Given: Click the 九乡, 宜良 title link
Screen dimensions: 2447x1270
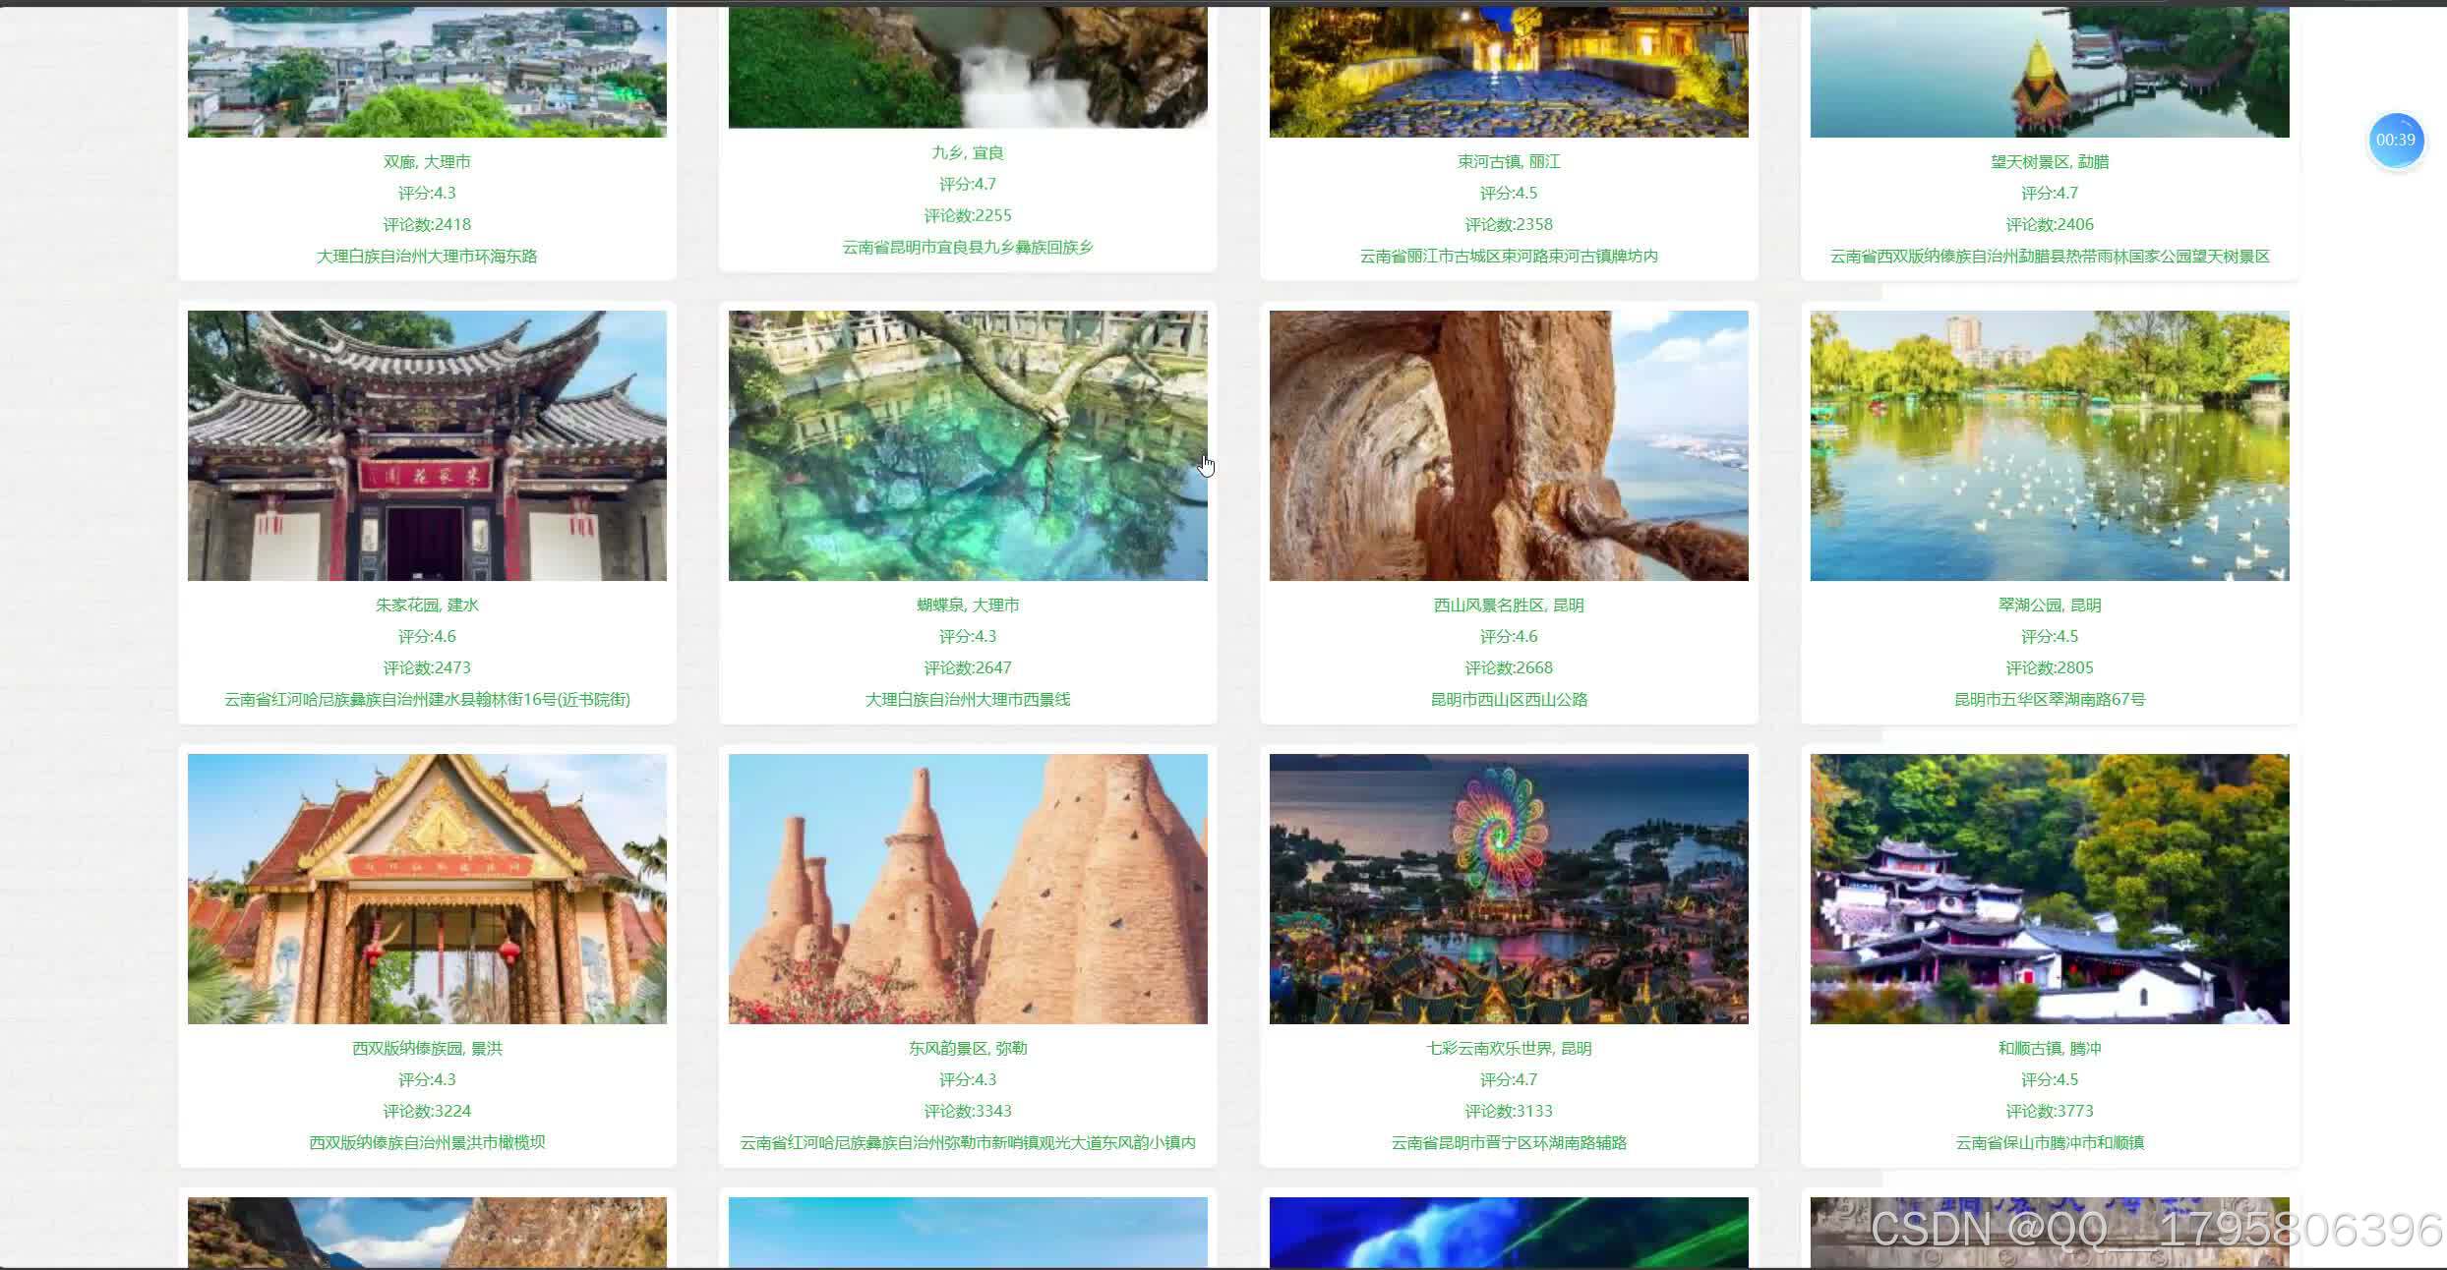Looking at the screenshot, I should pyautogui.click(x=968, y=153).
